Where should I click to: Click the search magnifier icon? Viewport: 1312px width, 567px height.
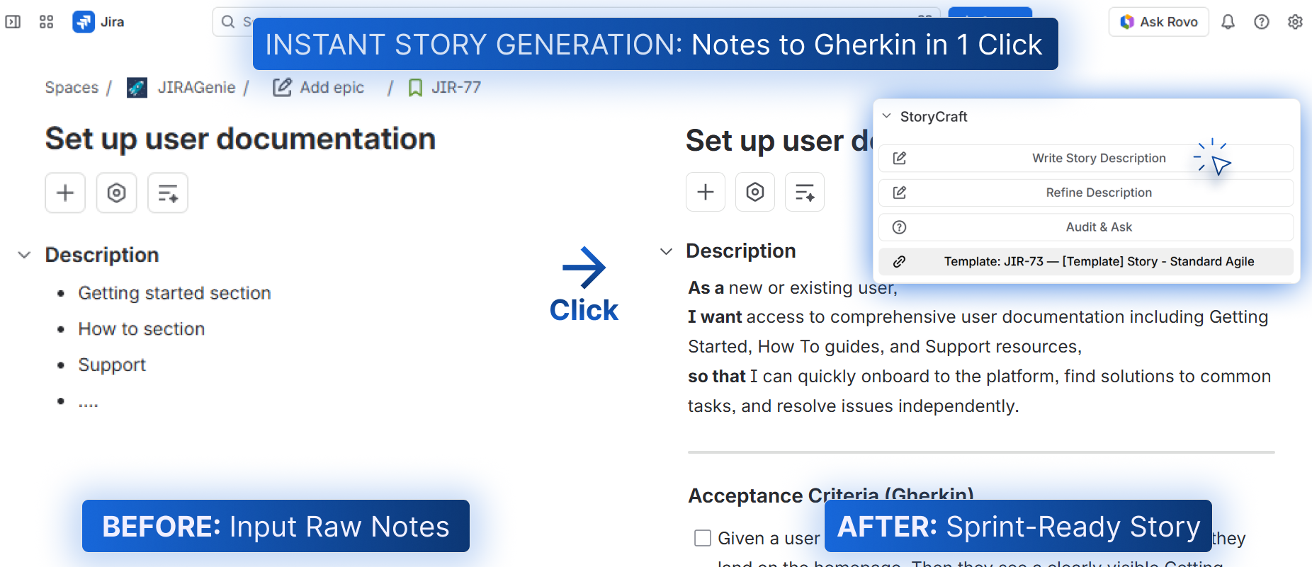point(228,22)
